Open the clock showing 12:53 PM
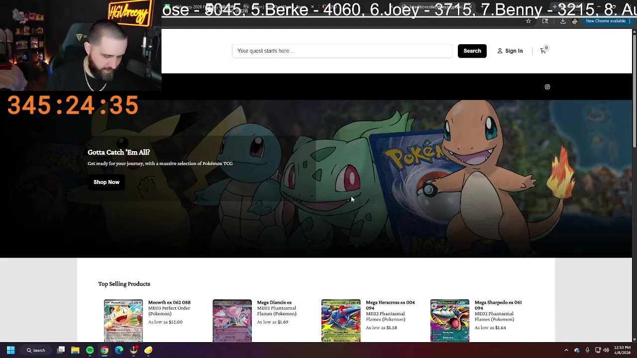Viewport: 637px width, 358px height. 622,350
